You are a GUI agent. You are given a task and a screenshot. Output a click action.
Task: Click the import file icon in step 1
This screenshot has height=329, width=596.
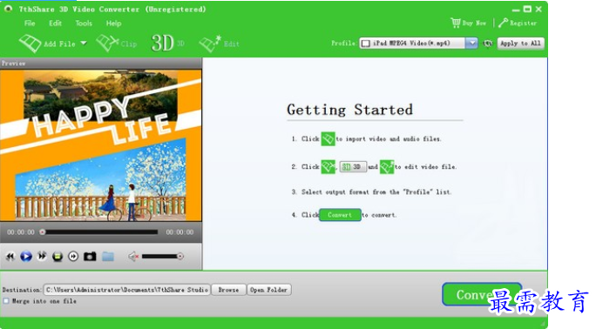[x=328, y=139]
